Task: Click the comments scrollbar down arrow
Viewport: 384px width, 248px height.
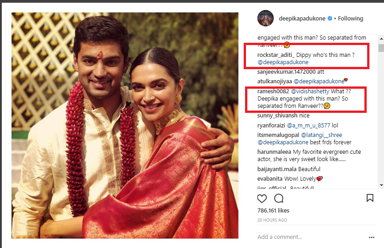Action: 381,185
